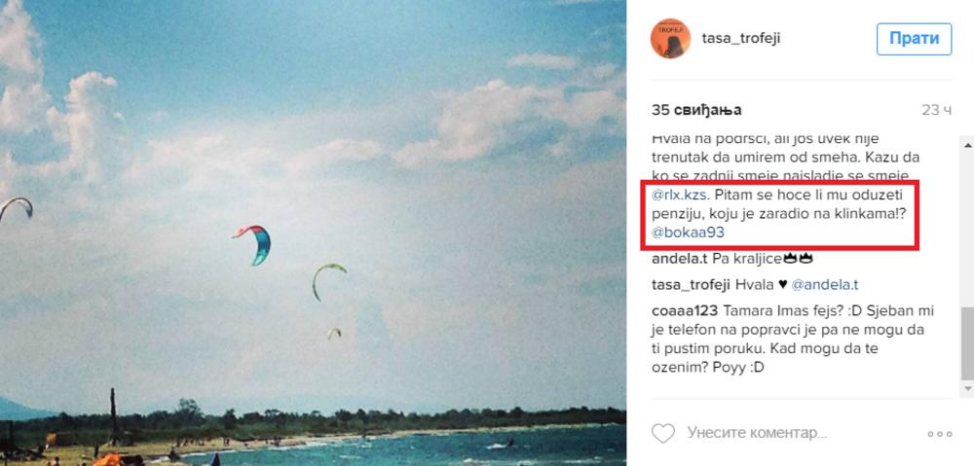This screenshot has height=466, width=974.
Task: Click the crown emojis in andela.t comment
Action: tap(799, 258)
